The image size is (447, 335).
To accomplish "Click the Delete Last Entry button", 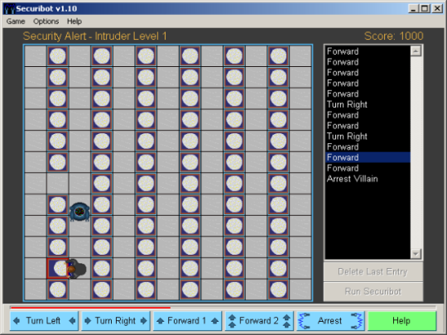I will pos(373,272).
